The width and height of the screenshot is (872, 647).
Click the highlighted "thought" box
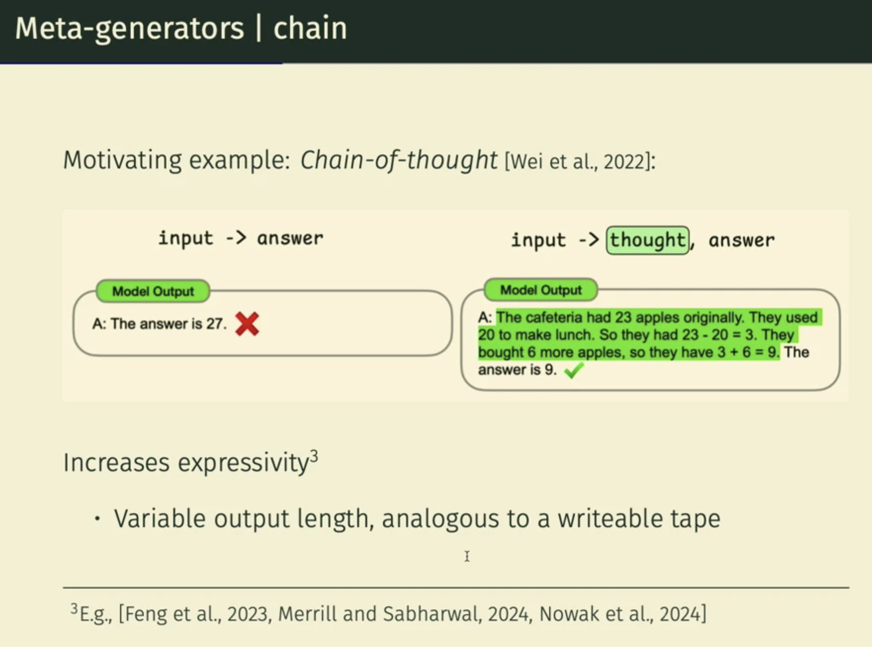[x=647, y=240]
